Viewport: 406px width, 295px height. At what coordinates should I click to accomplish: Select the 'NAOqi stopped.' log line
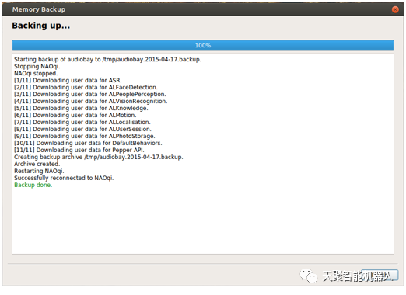(36, 73)
